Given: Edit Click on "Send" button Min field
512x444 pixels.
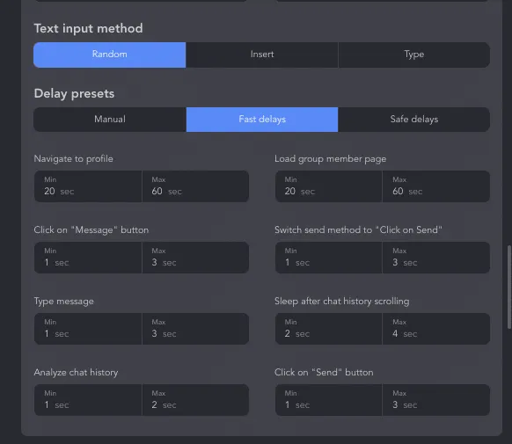Looking at the screenshot, I should [x=328, y=400].
